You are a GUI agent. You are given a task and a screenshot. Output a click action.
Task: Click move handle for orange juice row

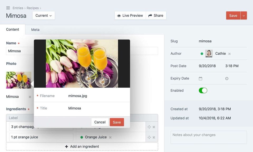[x=149, y=137]
